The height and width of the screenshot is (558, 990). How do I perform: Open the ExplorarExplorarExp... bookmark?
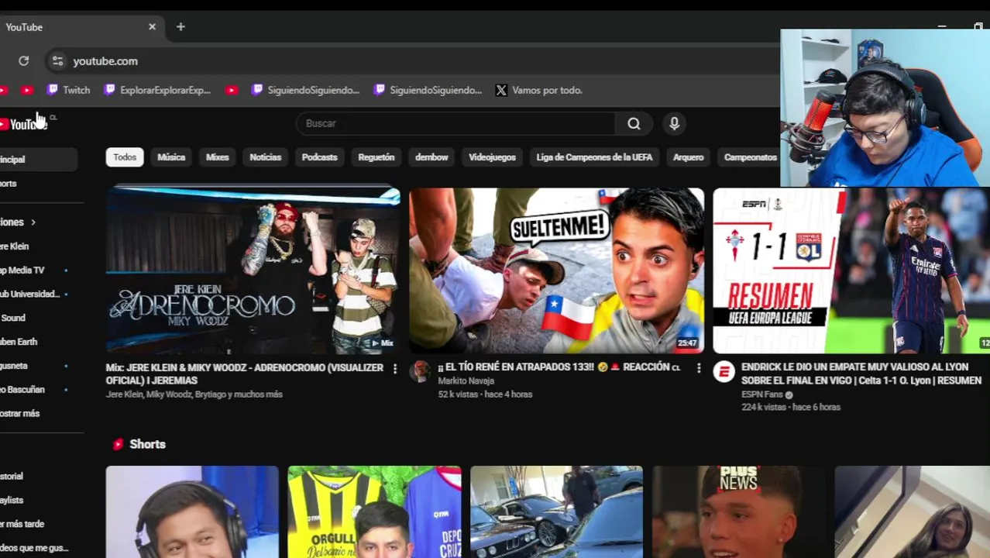click(157, 90)
